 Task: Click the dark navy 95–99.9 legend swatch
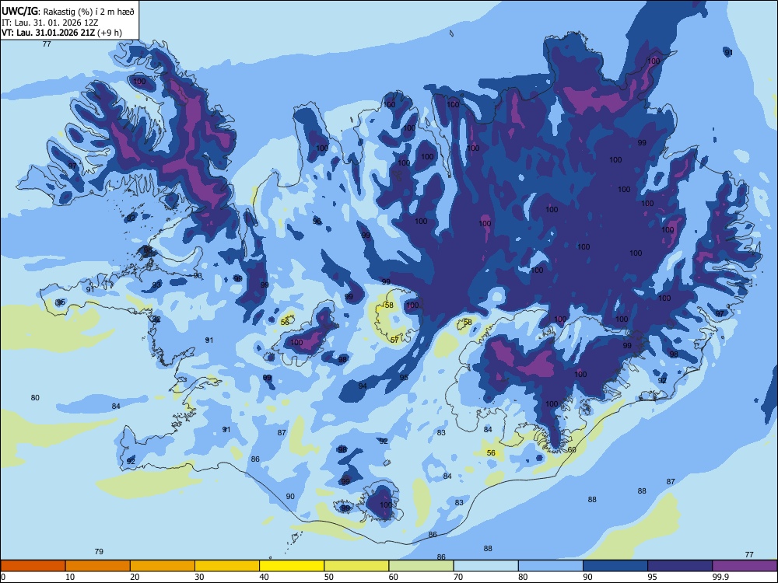tap(680, 566)
